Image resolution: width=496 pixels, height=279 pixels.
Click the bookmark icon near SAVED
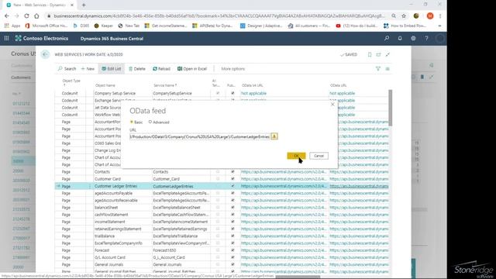point(370,54)
